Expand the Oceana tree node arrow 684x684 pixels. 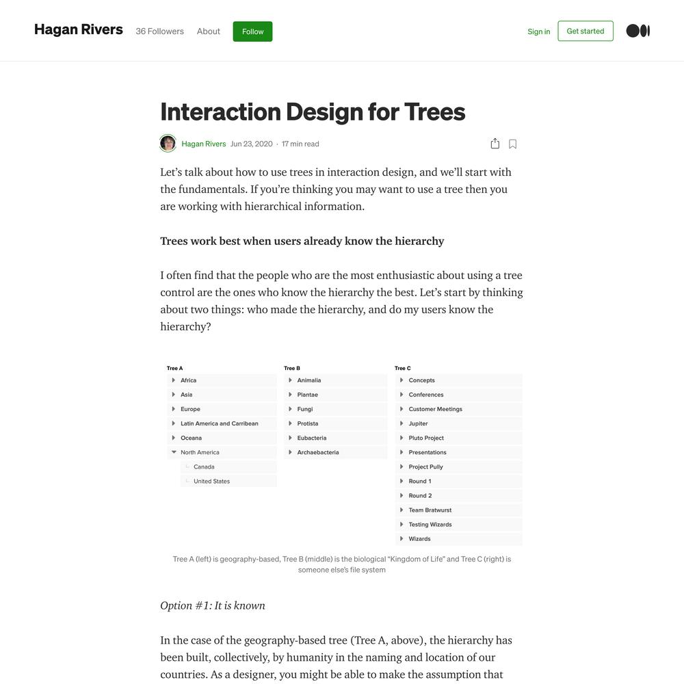point(174,438)
